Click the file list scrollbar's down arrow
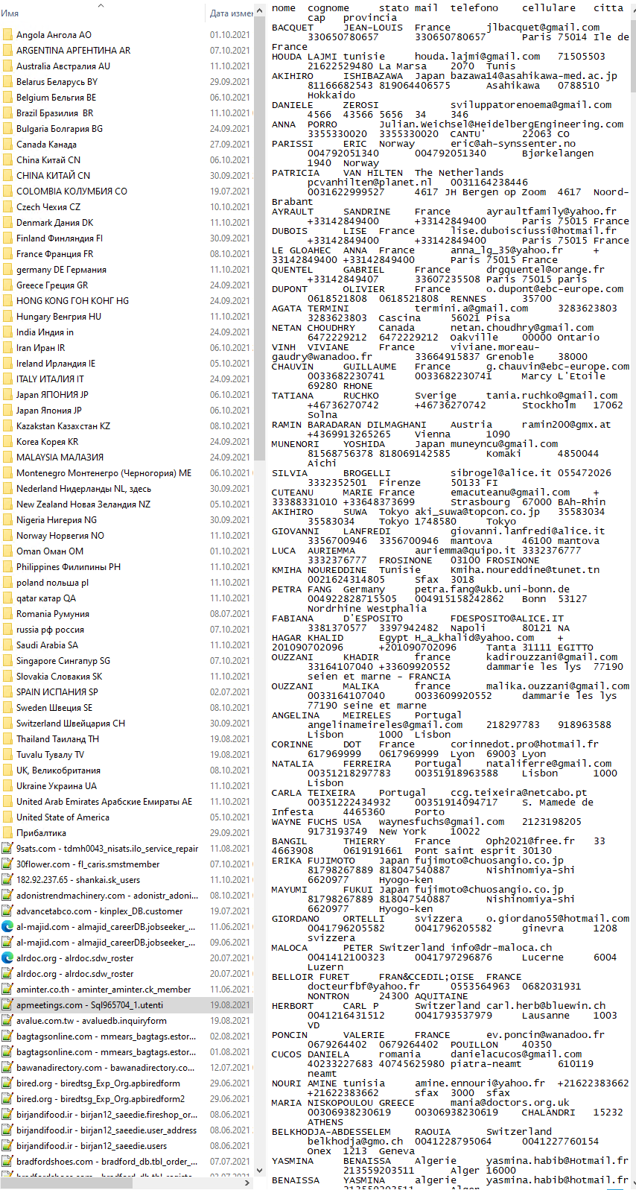636x1190 pixels. coord(259,1170)
